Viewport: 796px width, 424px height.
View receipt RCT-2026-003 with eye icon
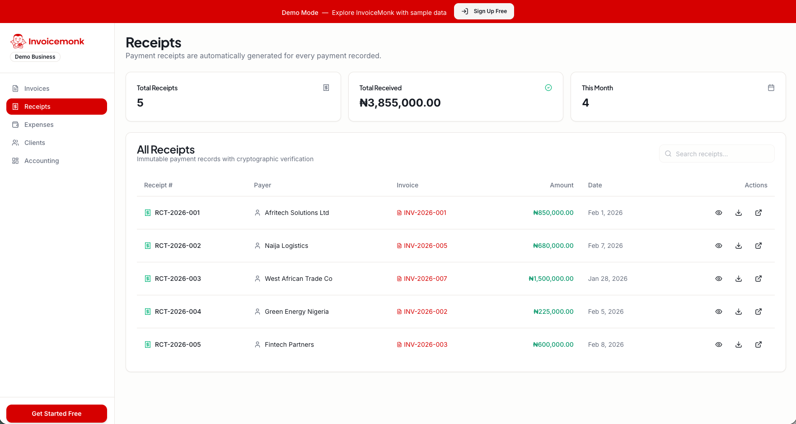point(719,279)
